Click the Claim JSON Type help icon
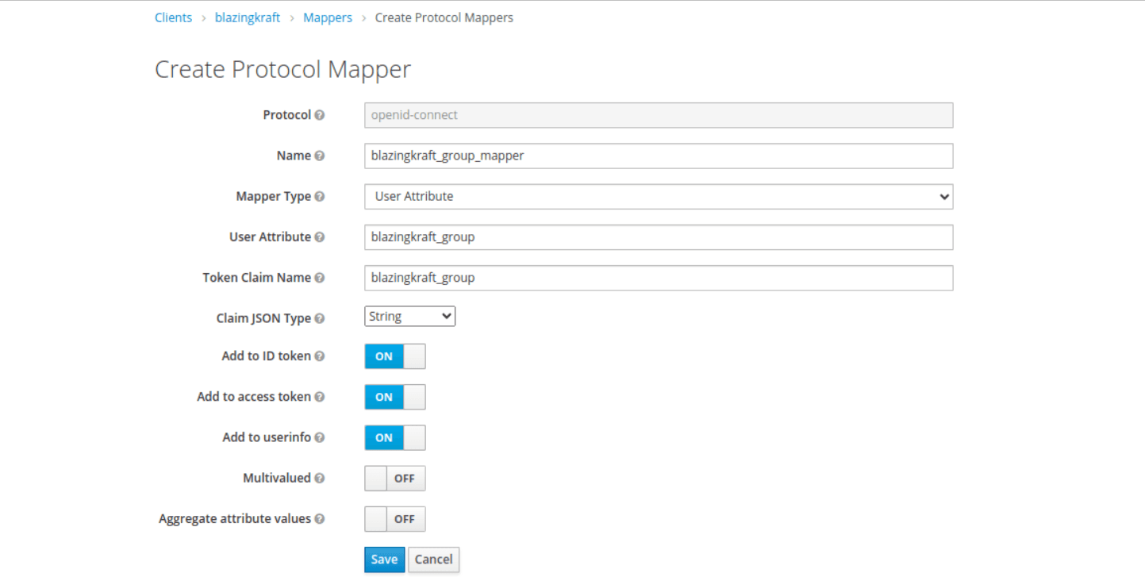 pyautogui.click(x=319, y=318)
